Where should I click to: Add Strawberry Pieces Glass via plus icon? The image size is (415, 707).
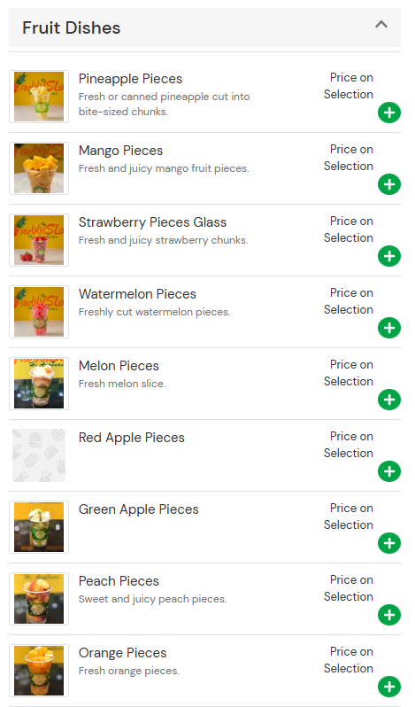(x=388, y=256)
